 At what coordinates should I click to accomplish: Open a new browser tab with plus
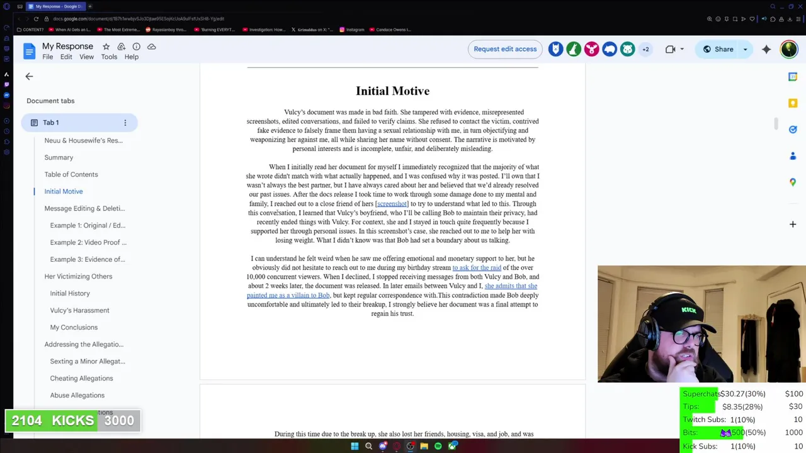pyautogui.click(x=89, y=6)
